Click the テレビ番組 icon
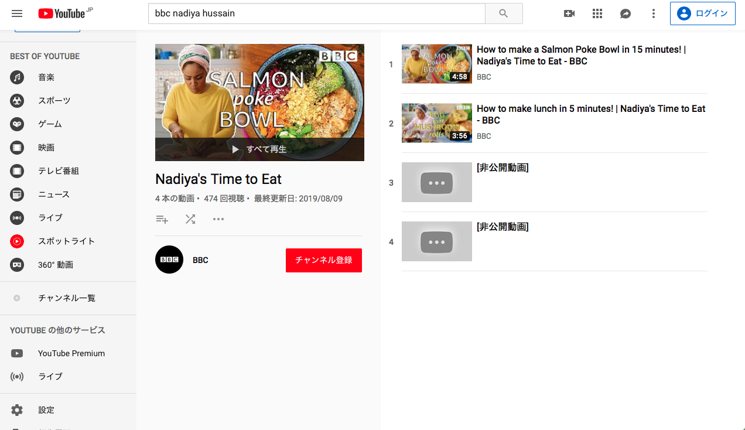Viewport: 745px width, 430px height. tap(17, 171)
